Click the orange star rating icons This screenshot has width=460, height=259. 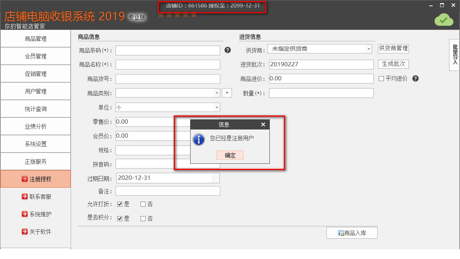click(x=178, y=15)
